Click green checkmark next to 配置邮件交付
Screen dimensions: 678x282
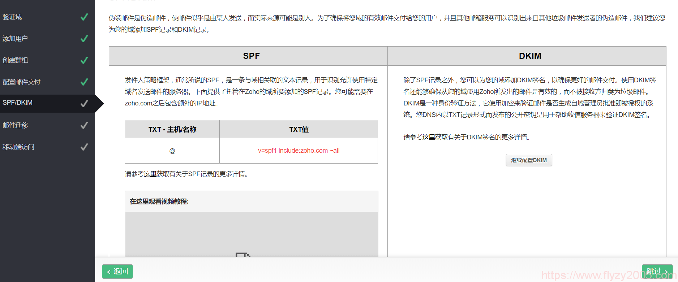click(84, 82)
